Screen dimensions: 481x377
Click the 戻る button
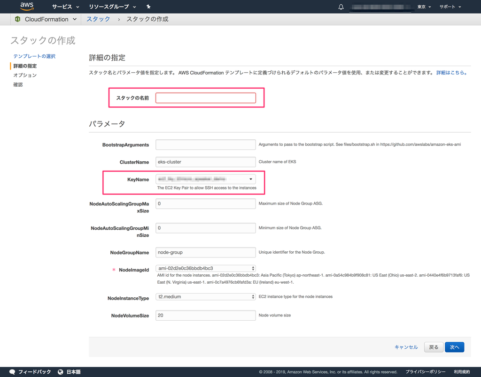434,347
